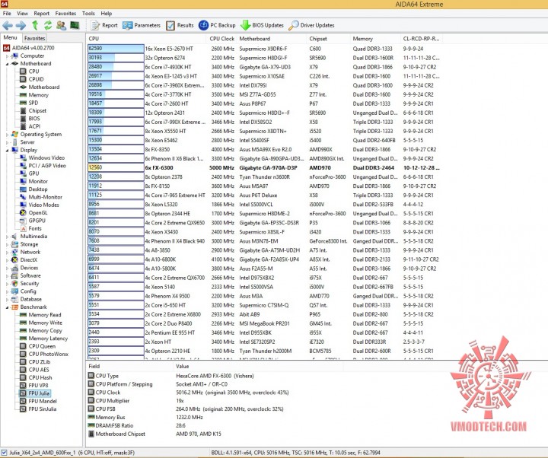
Task: Select the Memory Latency benchmark
Action: [48, 339]
